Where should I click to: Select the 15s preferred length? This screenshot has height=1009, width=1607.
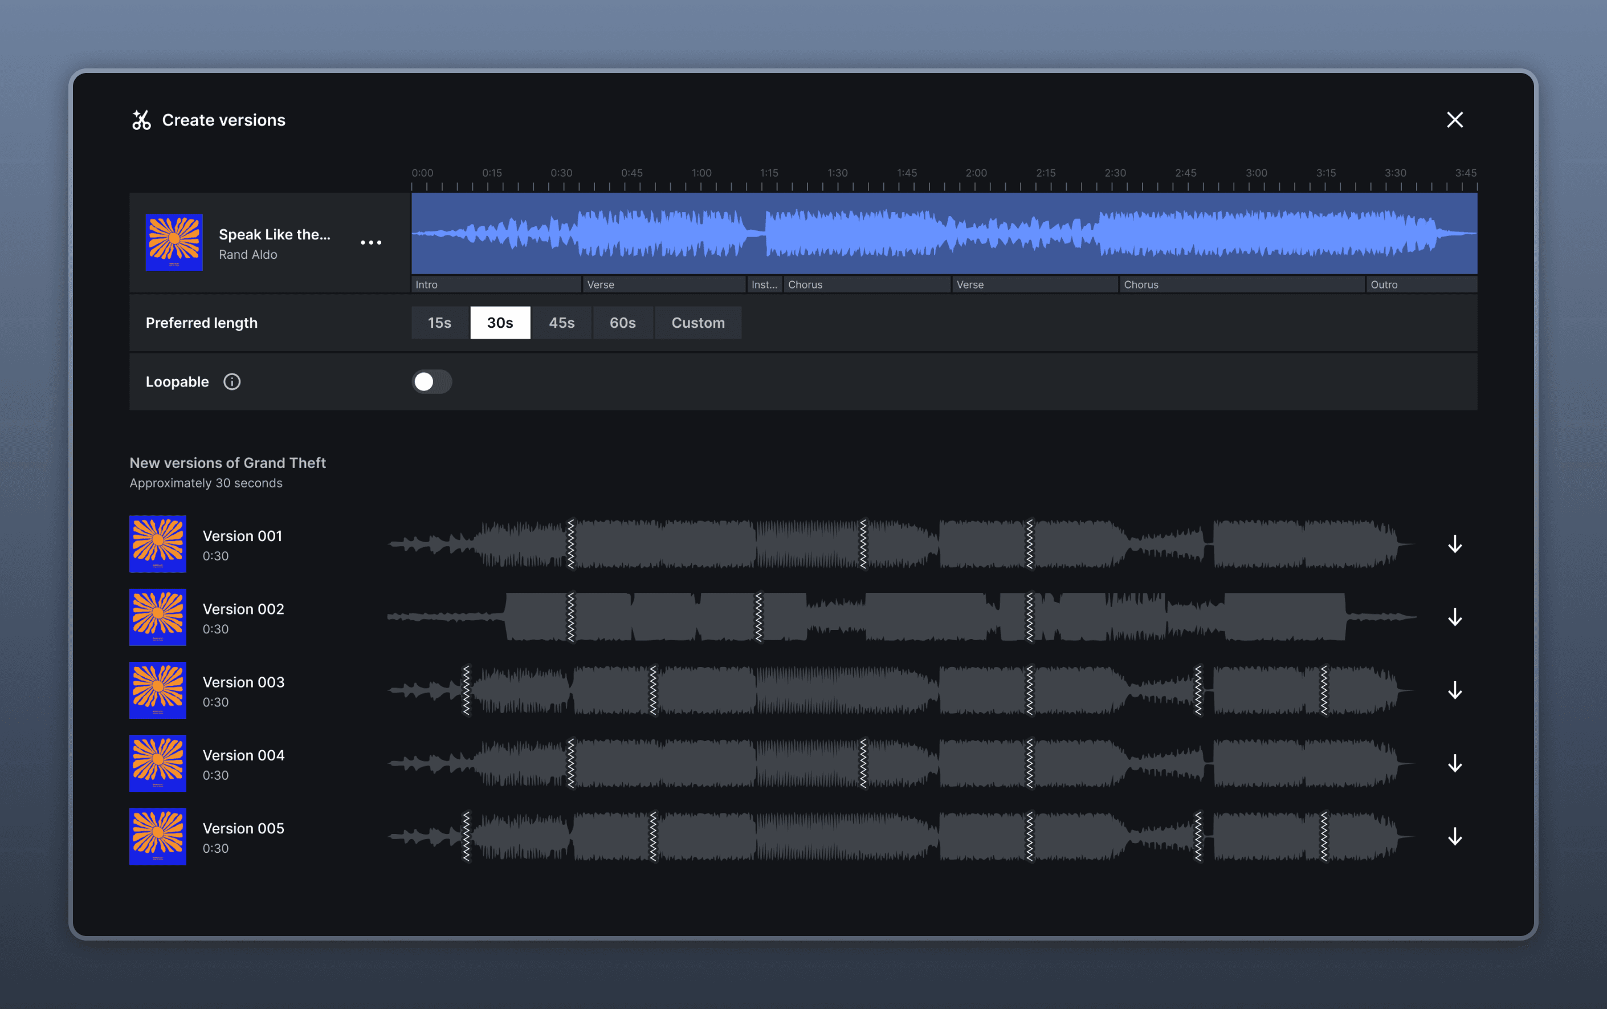pos(439,323)
